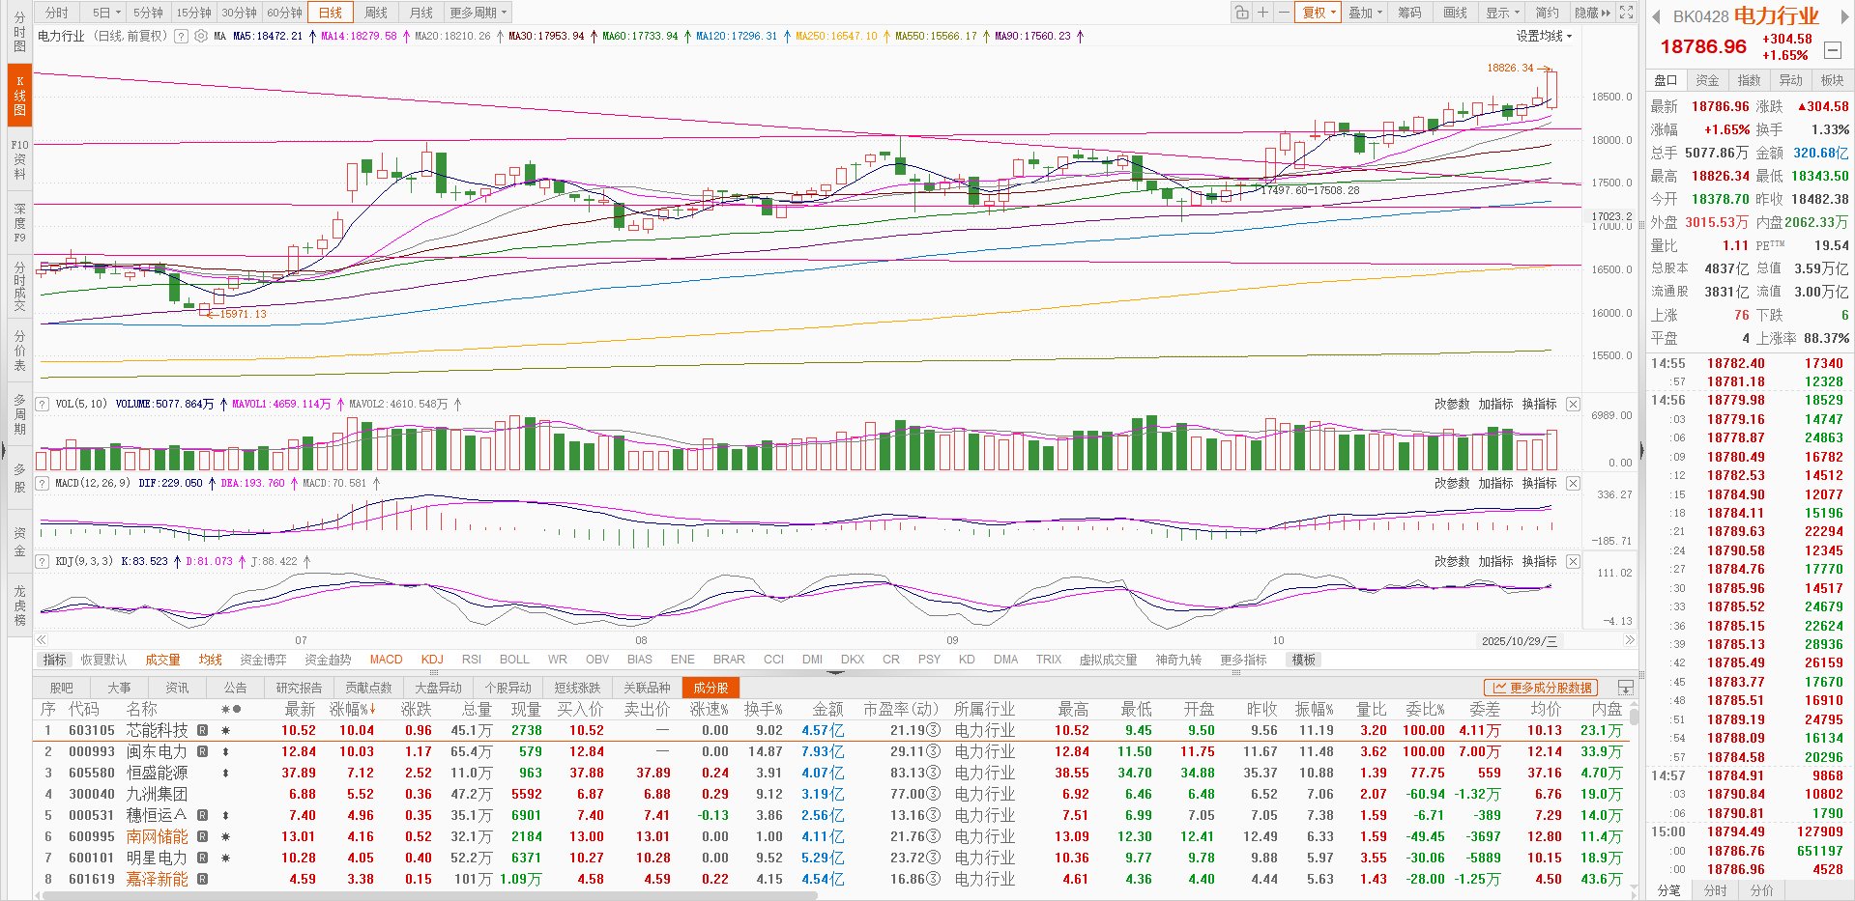Open the 复权 price adjustment dropdown
1855x901 pixels.
(x=1318, y=12)
